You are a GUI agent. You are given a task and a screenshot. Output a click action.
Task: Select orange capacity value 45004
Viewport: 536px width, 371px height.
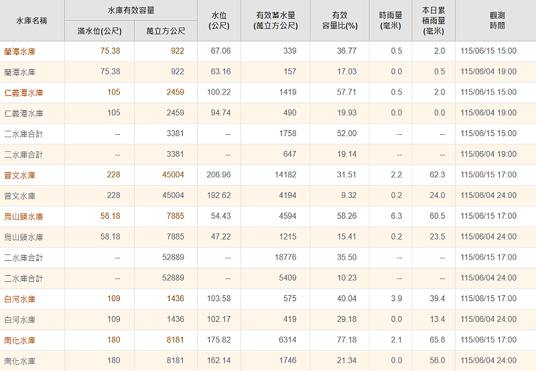173,174
